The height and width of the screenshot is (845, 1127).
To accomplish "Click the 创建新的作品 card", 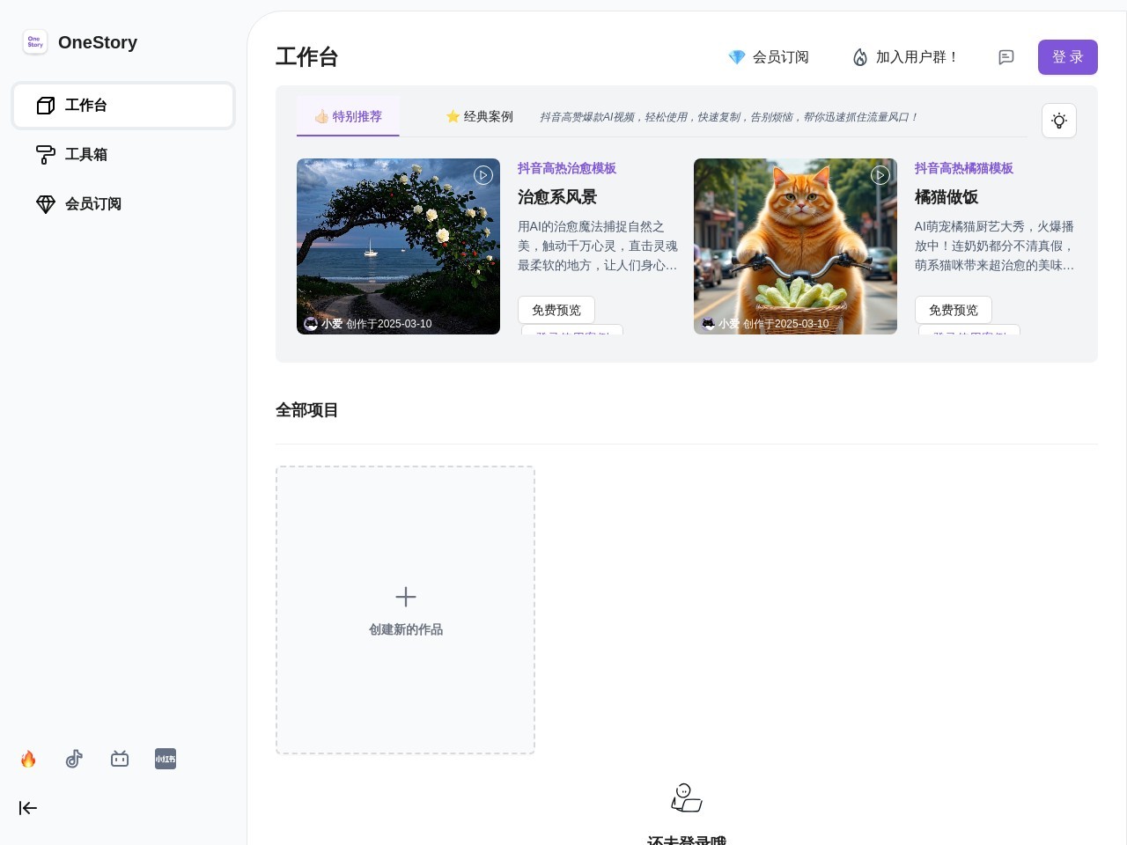I will 405,610.
